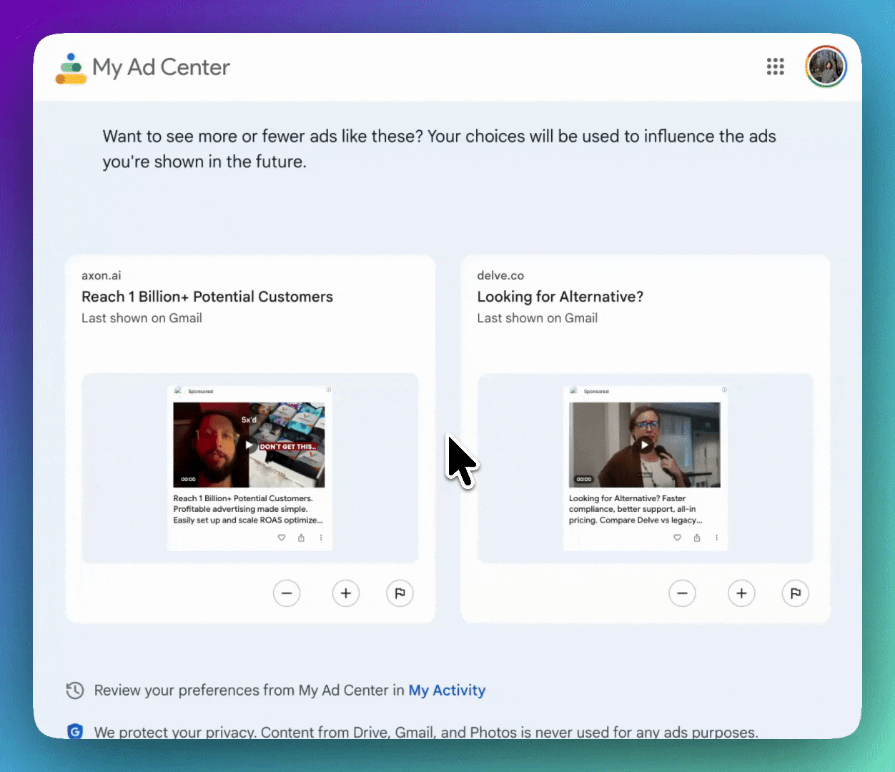Report the delve.co ad with flag
Image resolution: width=895 pixels, height=772 pixels.
click(795, 593)
